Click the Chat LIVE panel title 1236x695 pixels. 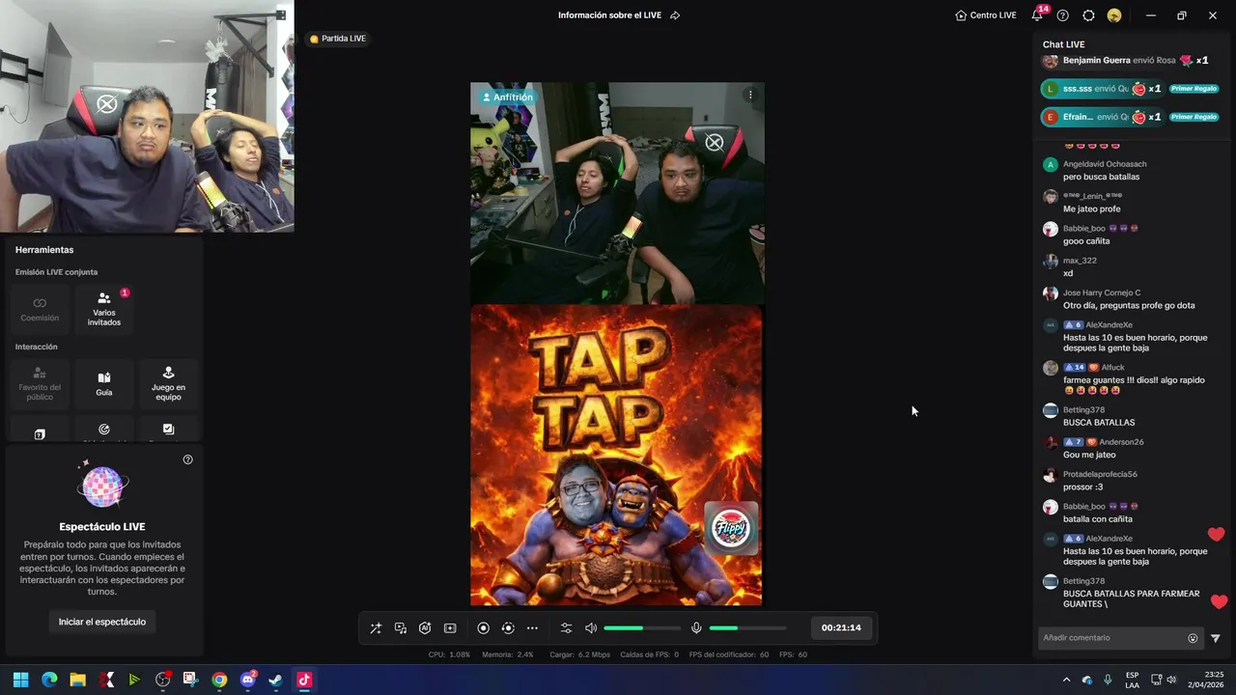pos(1063,44)
